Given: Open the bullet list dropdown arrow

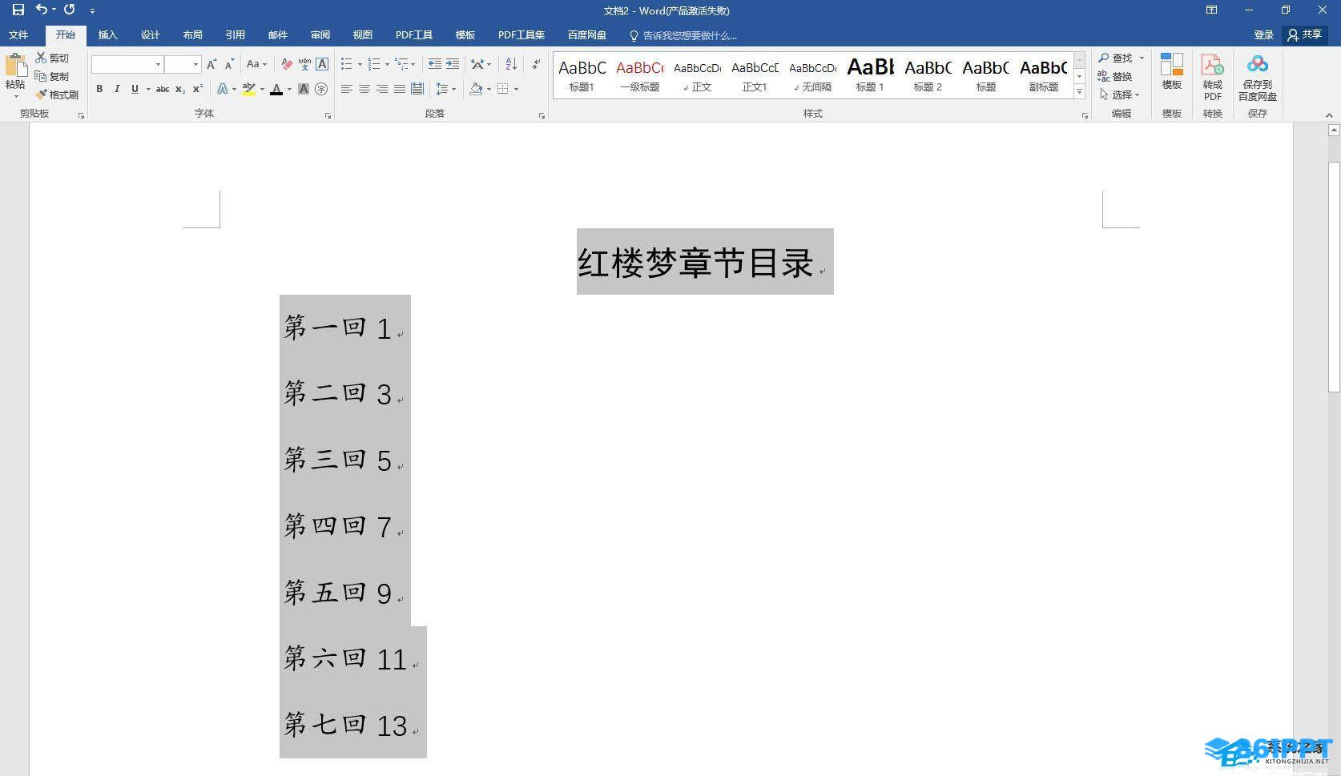Looking at the screenshot, I should click(360, 64).
